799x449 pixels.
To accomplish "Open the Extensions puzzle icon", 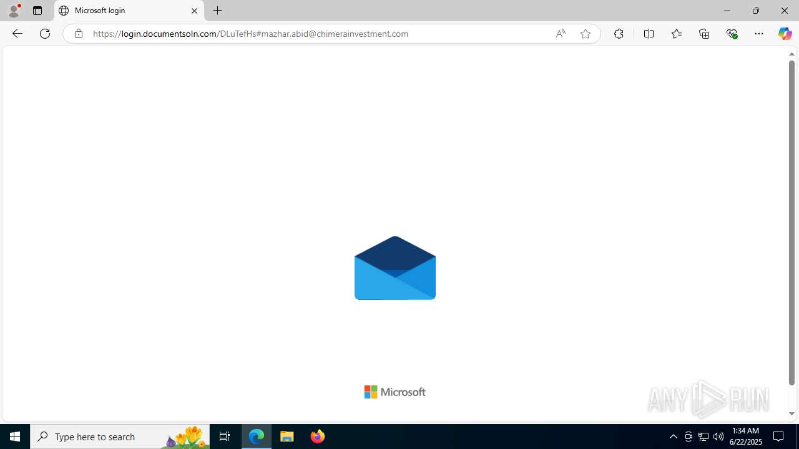I will [x=619, y=34].
